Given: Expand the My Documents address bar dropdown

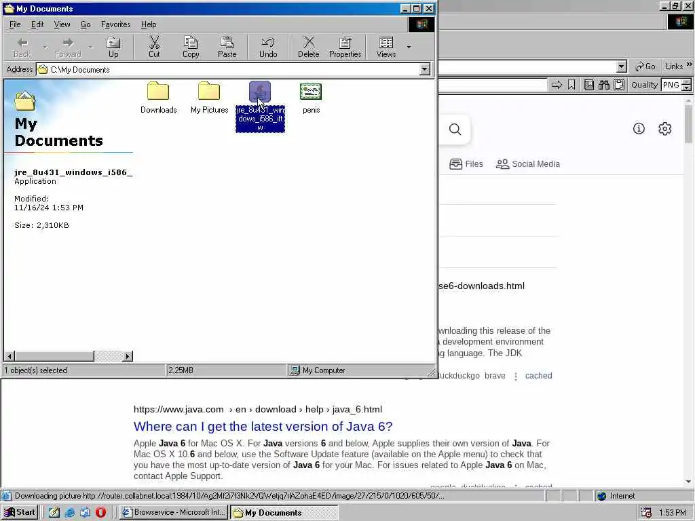Looking at the screenshot, I should [x=425, y=69].
